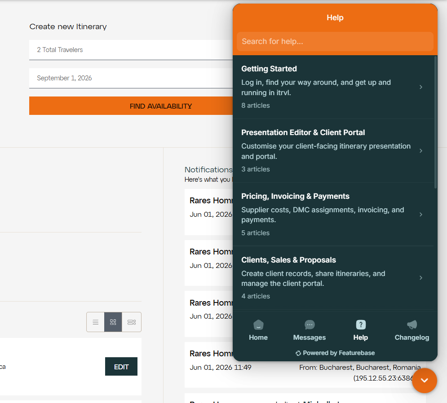The image size is (447, 403).
Task: Click 'From: Bucharest, Bucharest, Romania' text
Action: click(x=360, y=368)
